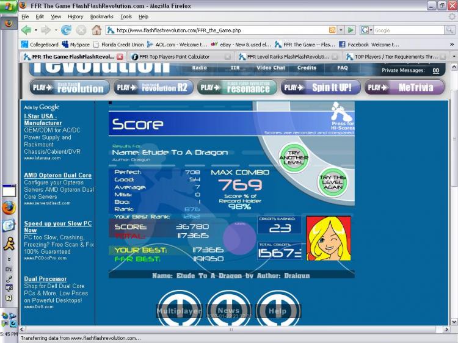Launch Firefox from the left taskbar icon

click(9, 208)
